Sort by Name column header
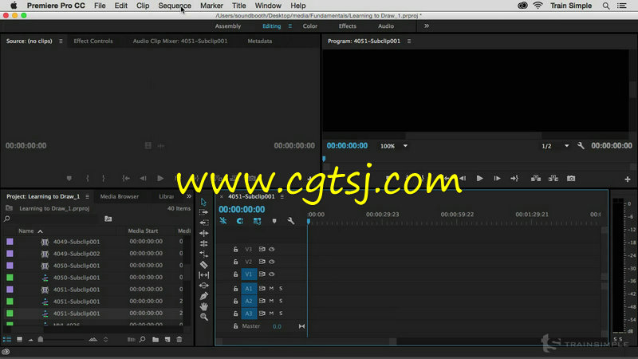 (x=26, y=231)
